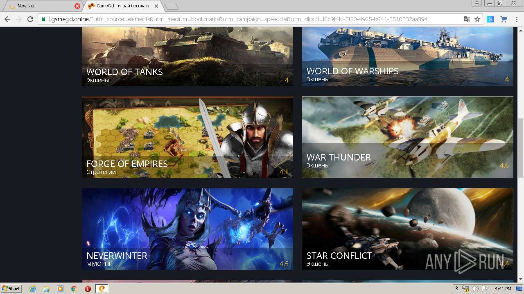Screen dimensions: 524x294
Task: Click the green secure padlock icon
Action: click(43, 19)
